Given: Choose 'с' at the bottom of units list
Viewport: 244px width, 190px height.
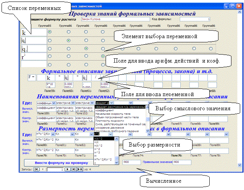Looking at the screenshot, I should 95,163.
